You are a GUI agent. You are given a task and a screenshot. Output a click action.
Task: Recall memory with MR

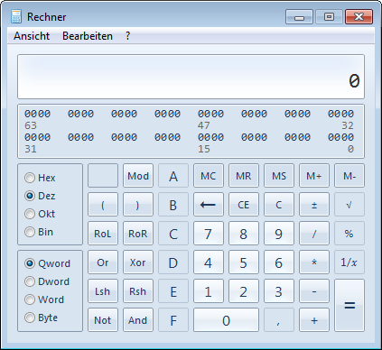coord(244,176)
